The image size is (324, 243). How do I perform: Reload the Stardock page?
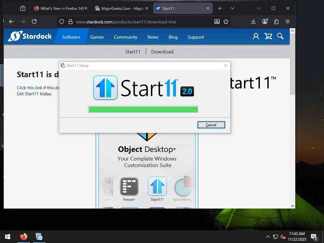coord(34,22)
